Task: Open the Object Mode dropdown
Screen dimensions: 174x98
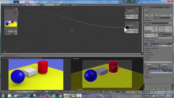Action: (x=97, y=92)
